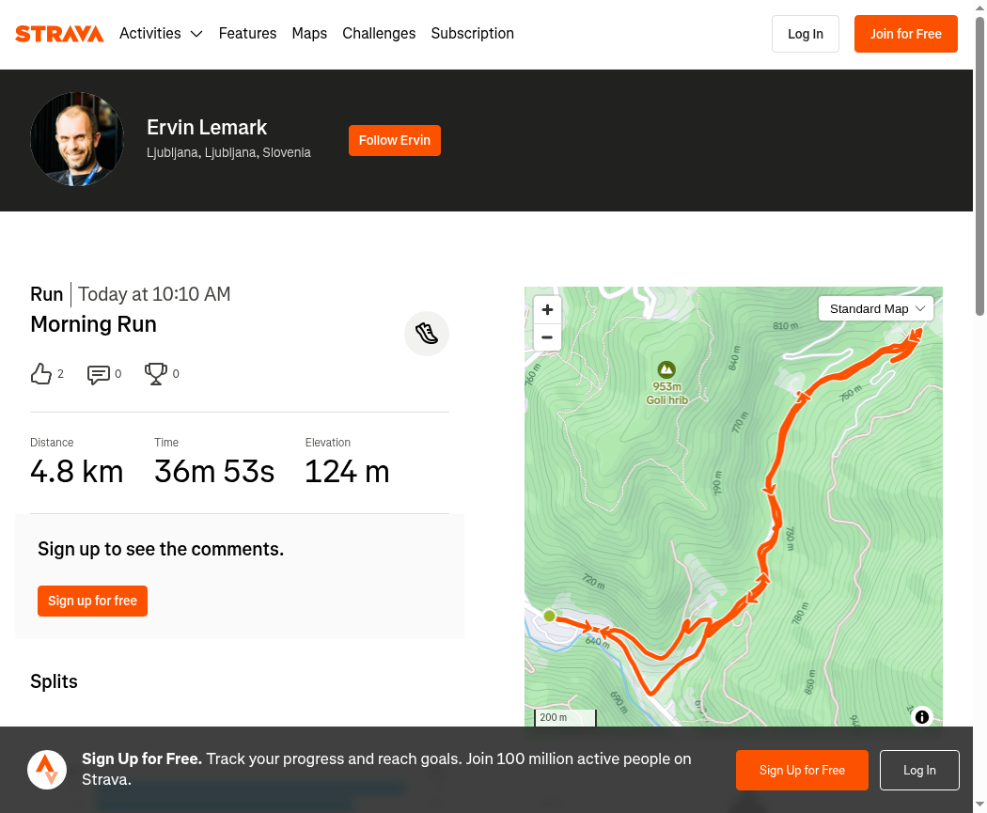Go to Challenges page
This screenshot has height=813, width=987.
(x=379, y=33)
